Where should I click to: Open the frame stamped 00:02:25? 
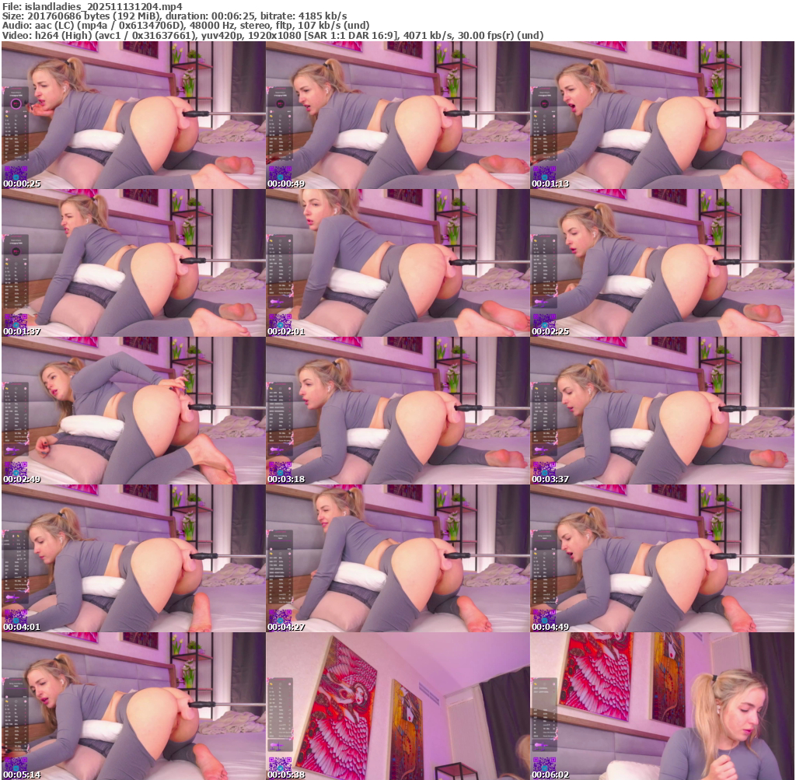pos(662,263)
